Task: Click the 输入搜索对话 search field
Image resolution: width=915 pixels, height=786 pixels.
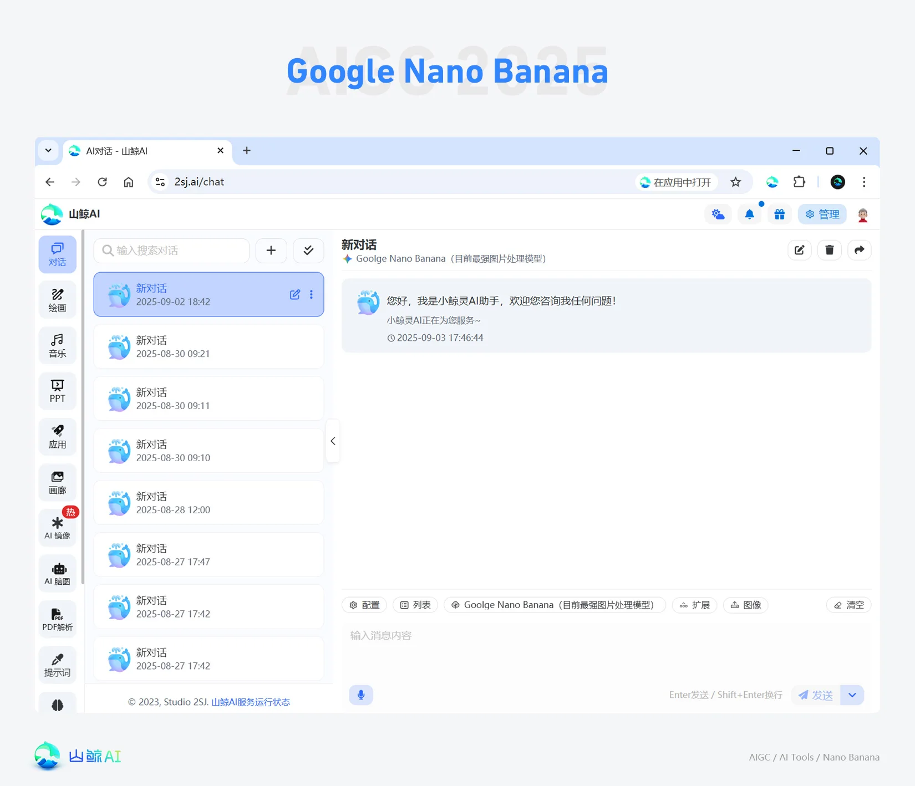Action: pyautogui.click(x=172, y=251)
